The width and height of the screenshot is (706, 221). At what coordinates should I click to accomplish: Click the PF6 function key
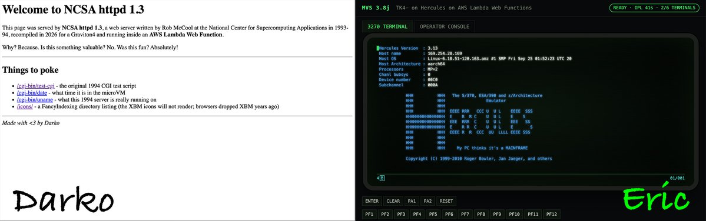tap(449, 215)
